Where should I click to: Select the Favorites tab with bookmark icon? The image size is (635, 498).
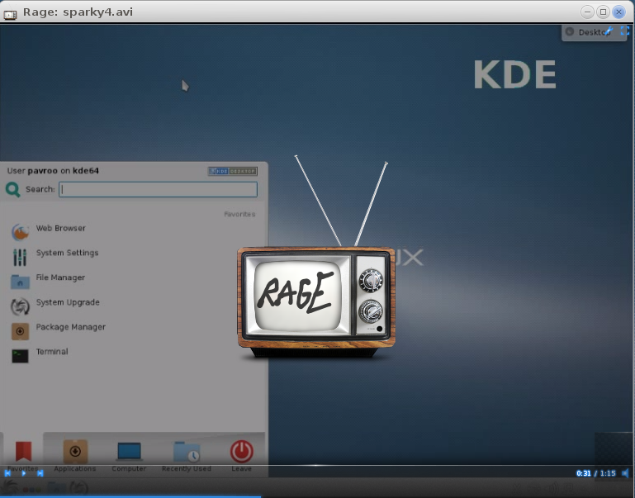23,457
